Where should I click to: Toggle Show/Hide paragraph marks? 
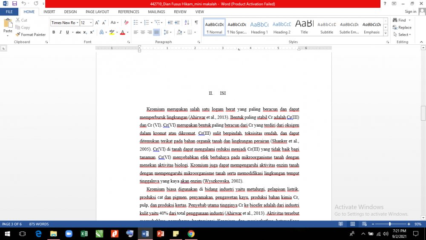(x=196, y=23)
